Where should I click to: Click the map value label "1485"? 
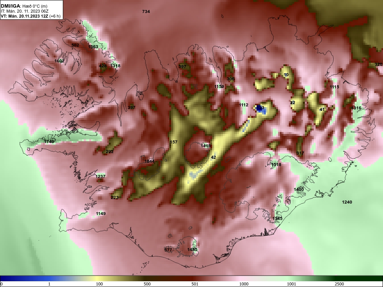point(192,249)
